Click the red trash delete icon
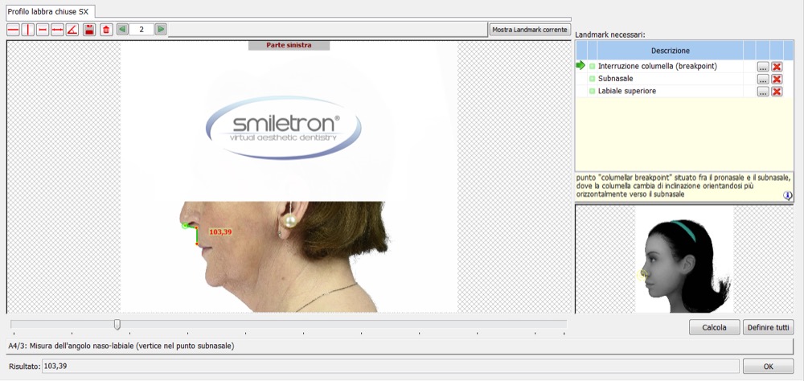The height and width of the screenshot is (381, 804). (106, 30)
